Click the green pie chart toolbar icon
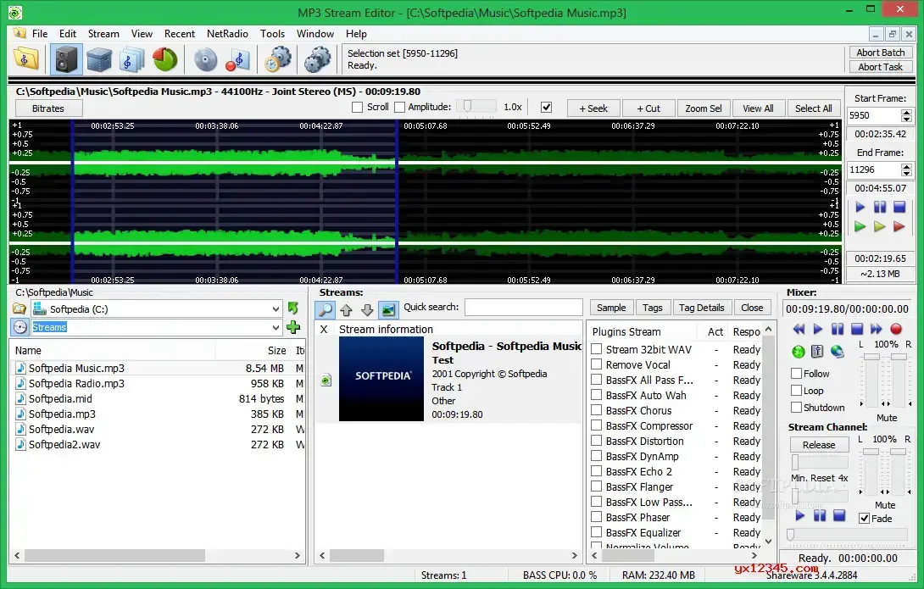 pos(164,59)
